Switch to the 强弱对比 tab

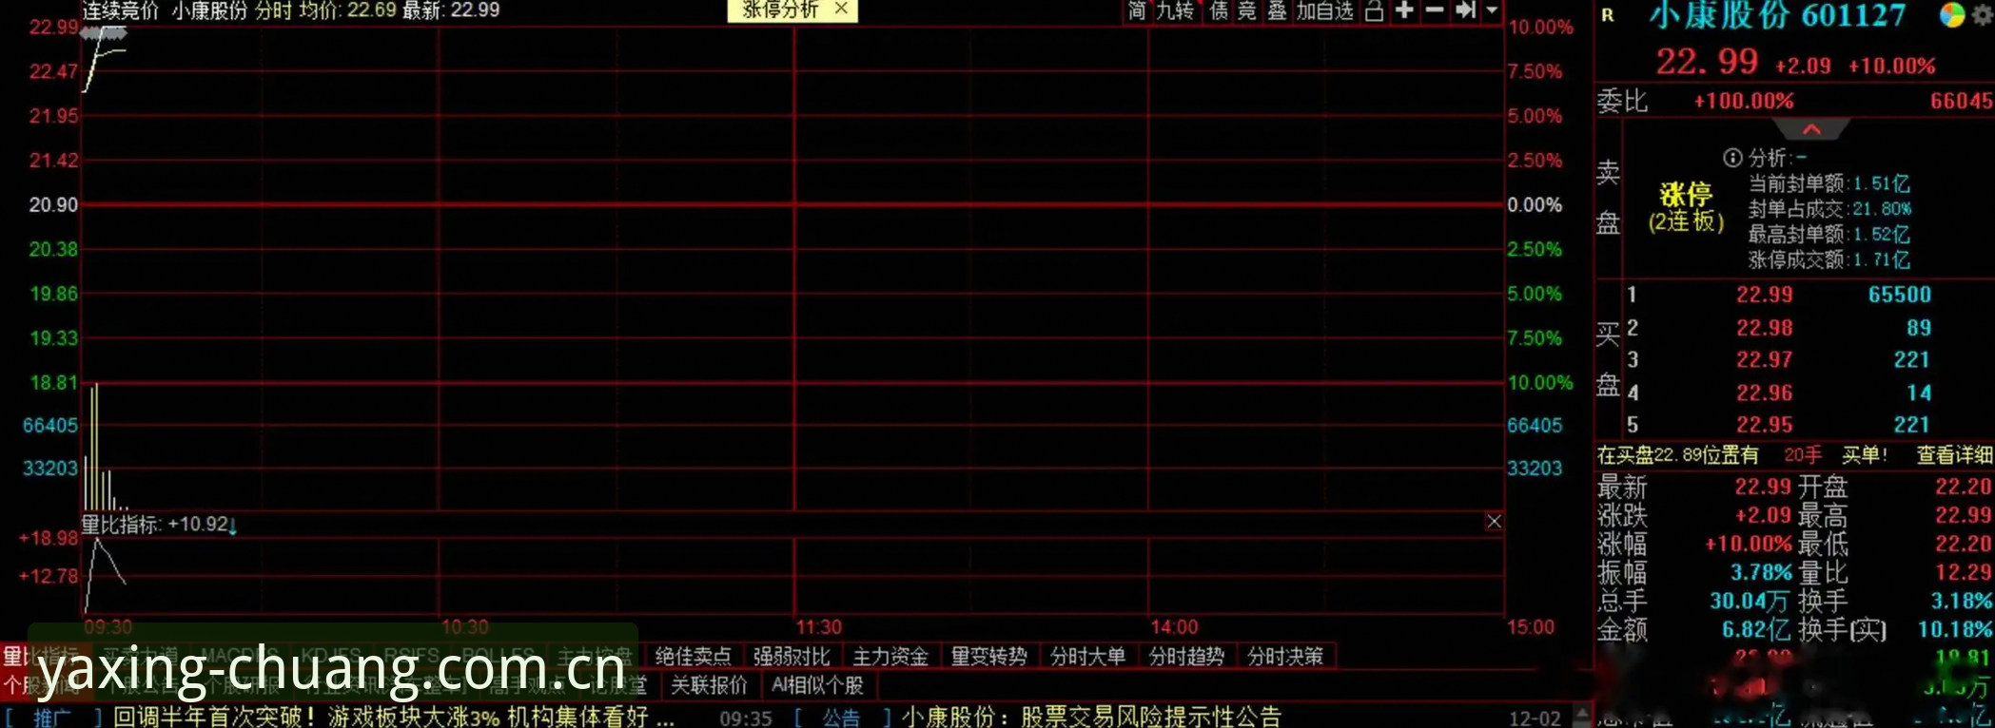click(792, 657)
